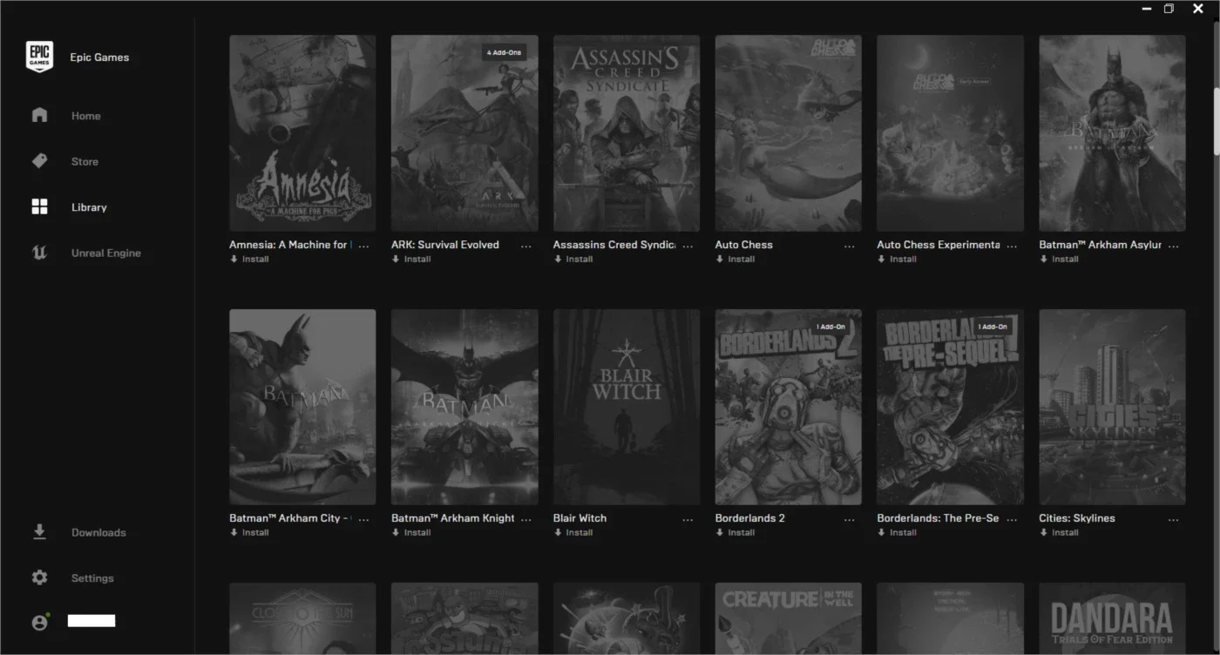
Task: Install Batman Arkham City
Action: click(249, 532)
